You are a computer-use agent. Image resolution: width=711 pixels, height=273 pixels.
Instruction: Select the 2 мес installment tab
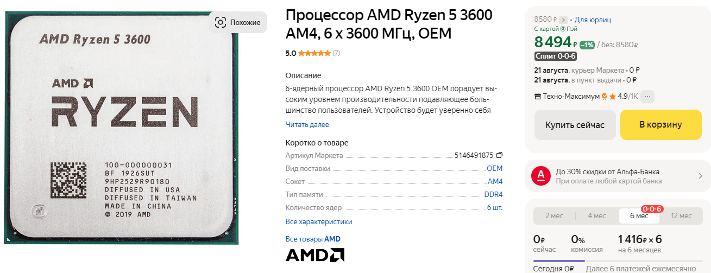pos(554,216)
